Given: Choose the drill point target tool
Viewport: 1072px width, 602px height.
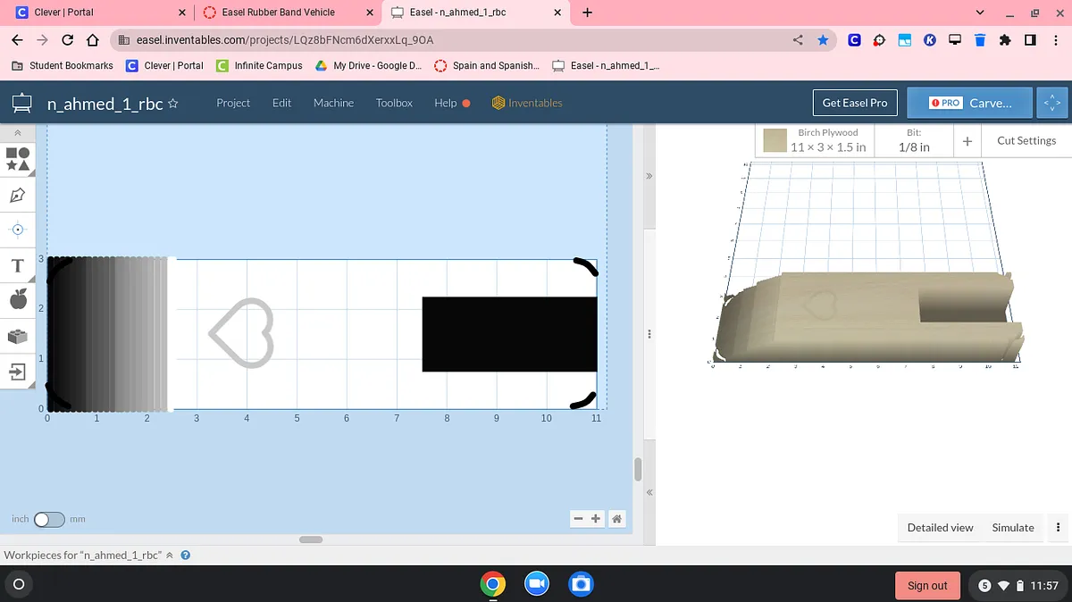Looking at the screenshot, I should (x=18, y=230).
